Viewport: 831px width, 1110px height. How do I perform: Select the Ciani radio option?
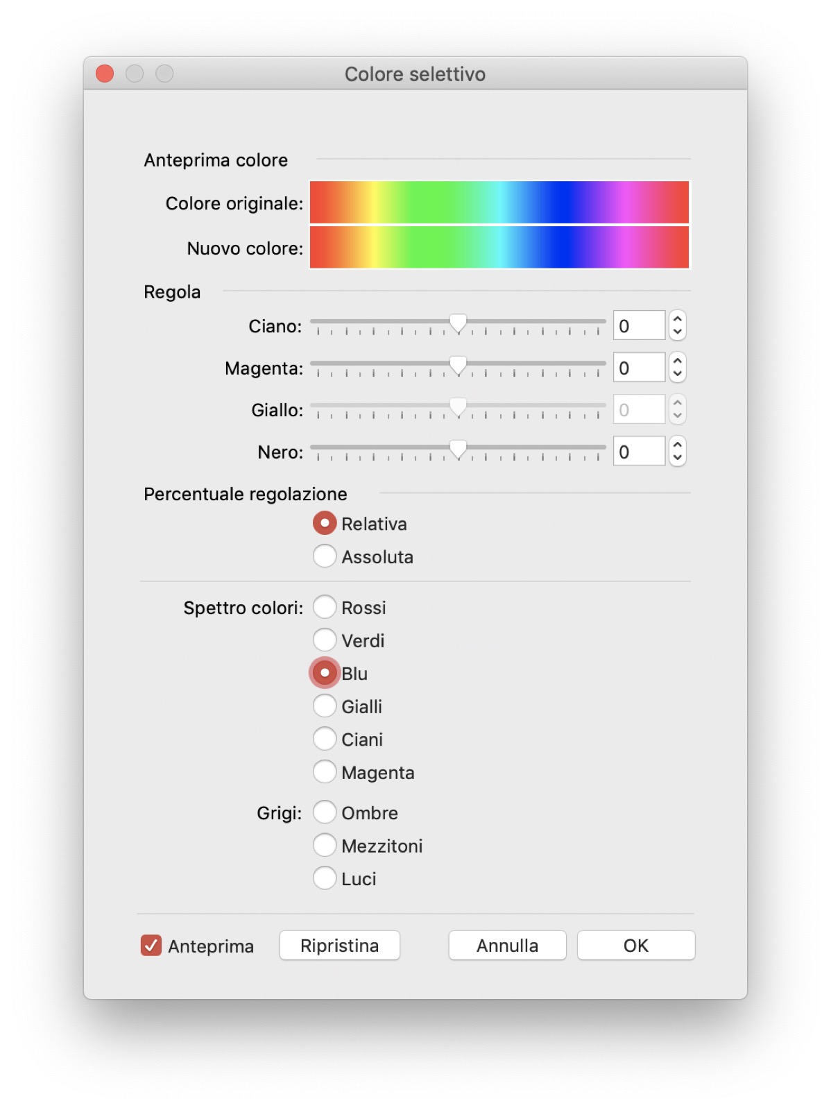tap(325, 739)
